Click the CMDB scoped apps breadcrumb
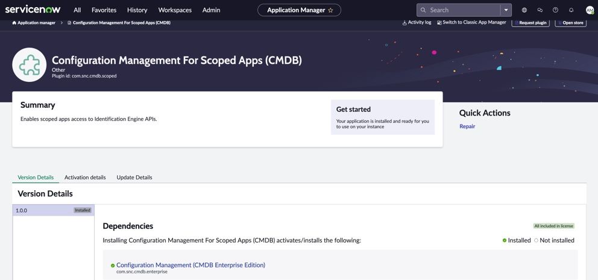 pos(121,23)
